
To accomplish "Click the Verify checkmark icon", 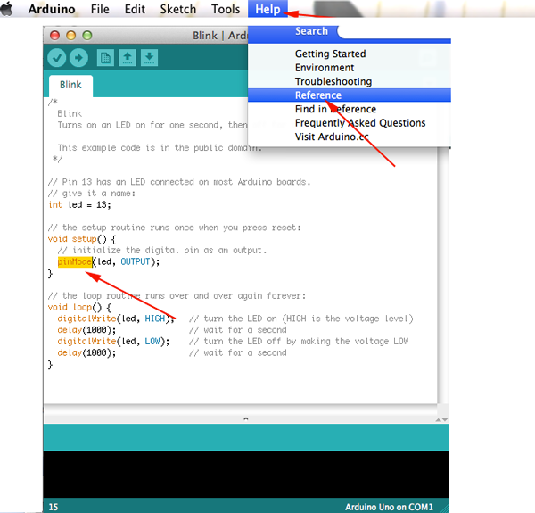I will 57,58.
